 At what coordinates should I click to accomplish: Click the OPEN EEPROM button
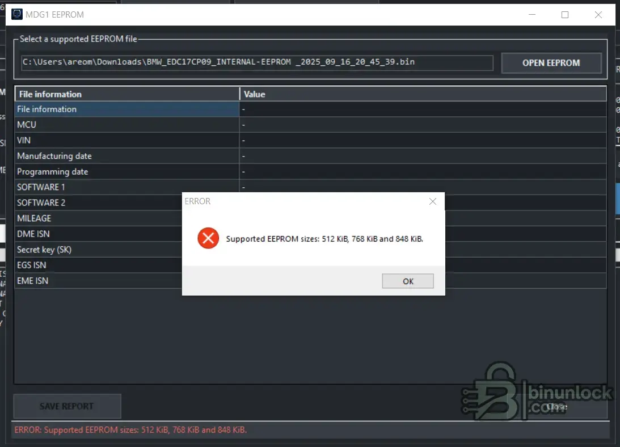(551, 63)
